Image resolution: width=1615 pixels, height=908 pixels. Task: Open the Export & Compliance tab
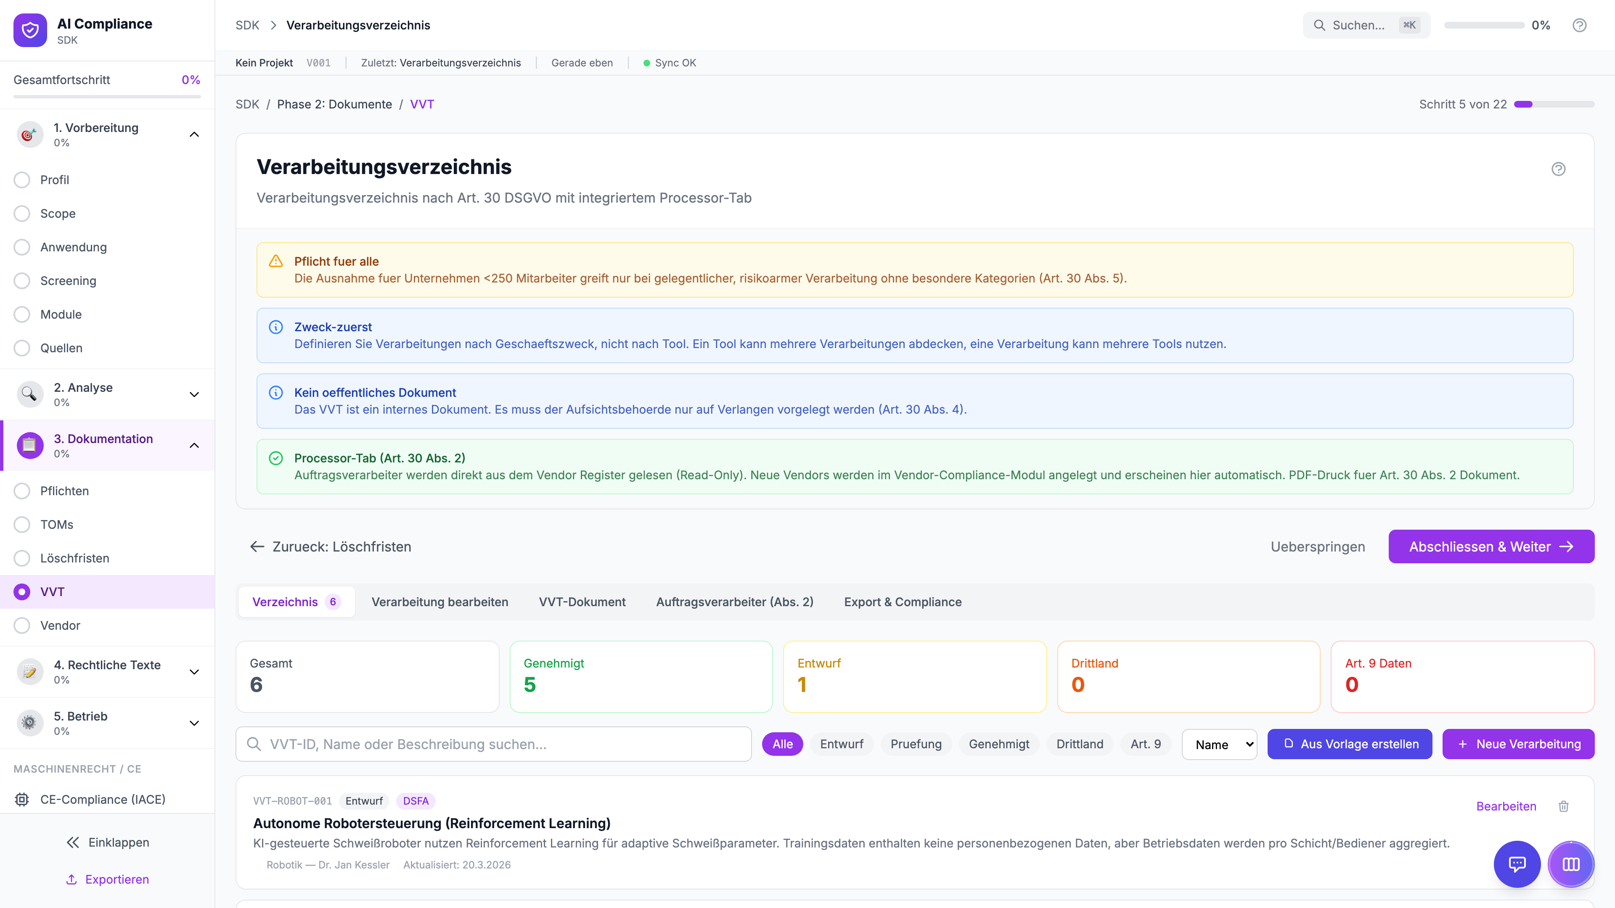[902, 602]
